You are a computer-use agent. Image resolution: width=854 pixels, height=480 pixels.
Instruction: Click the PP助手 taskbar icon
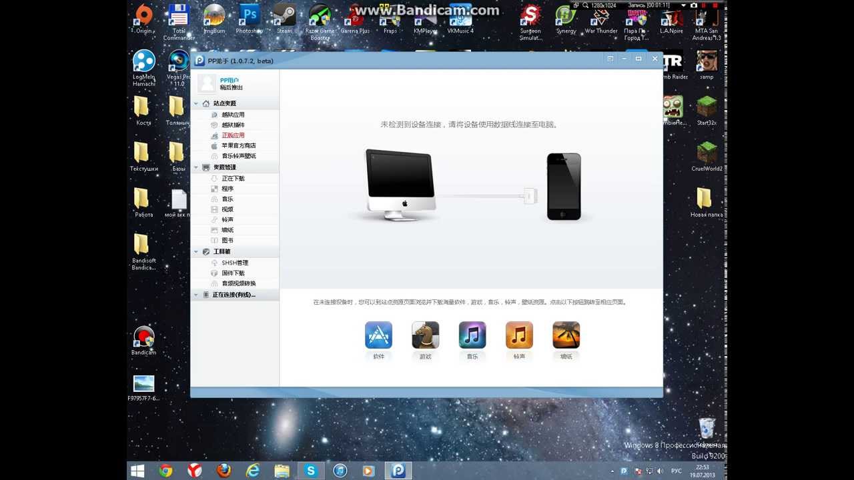(x=398, y=471)
